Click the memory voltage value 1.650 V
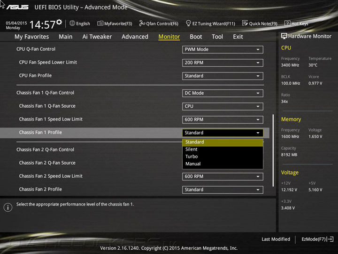The image size is (338, 254). (315, 136)
